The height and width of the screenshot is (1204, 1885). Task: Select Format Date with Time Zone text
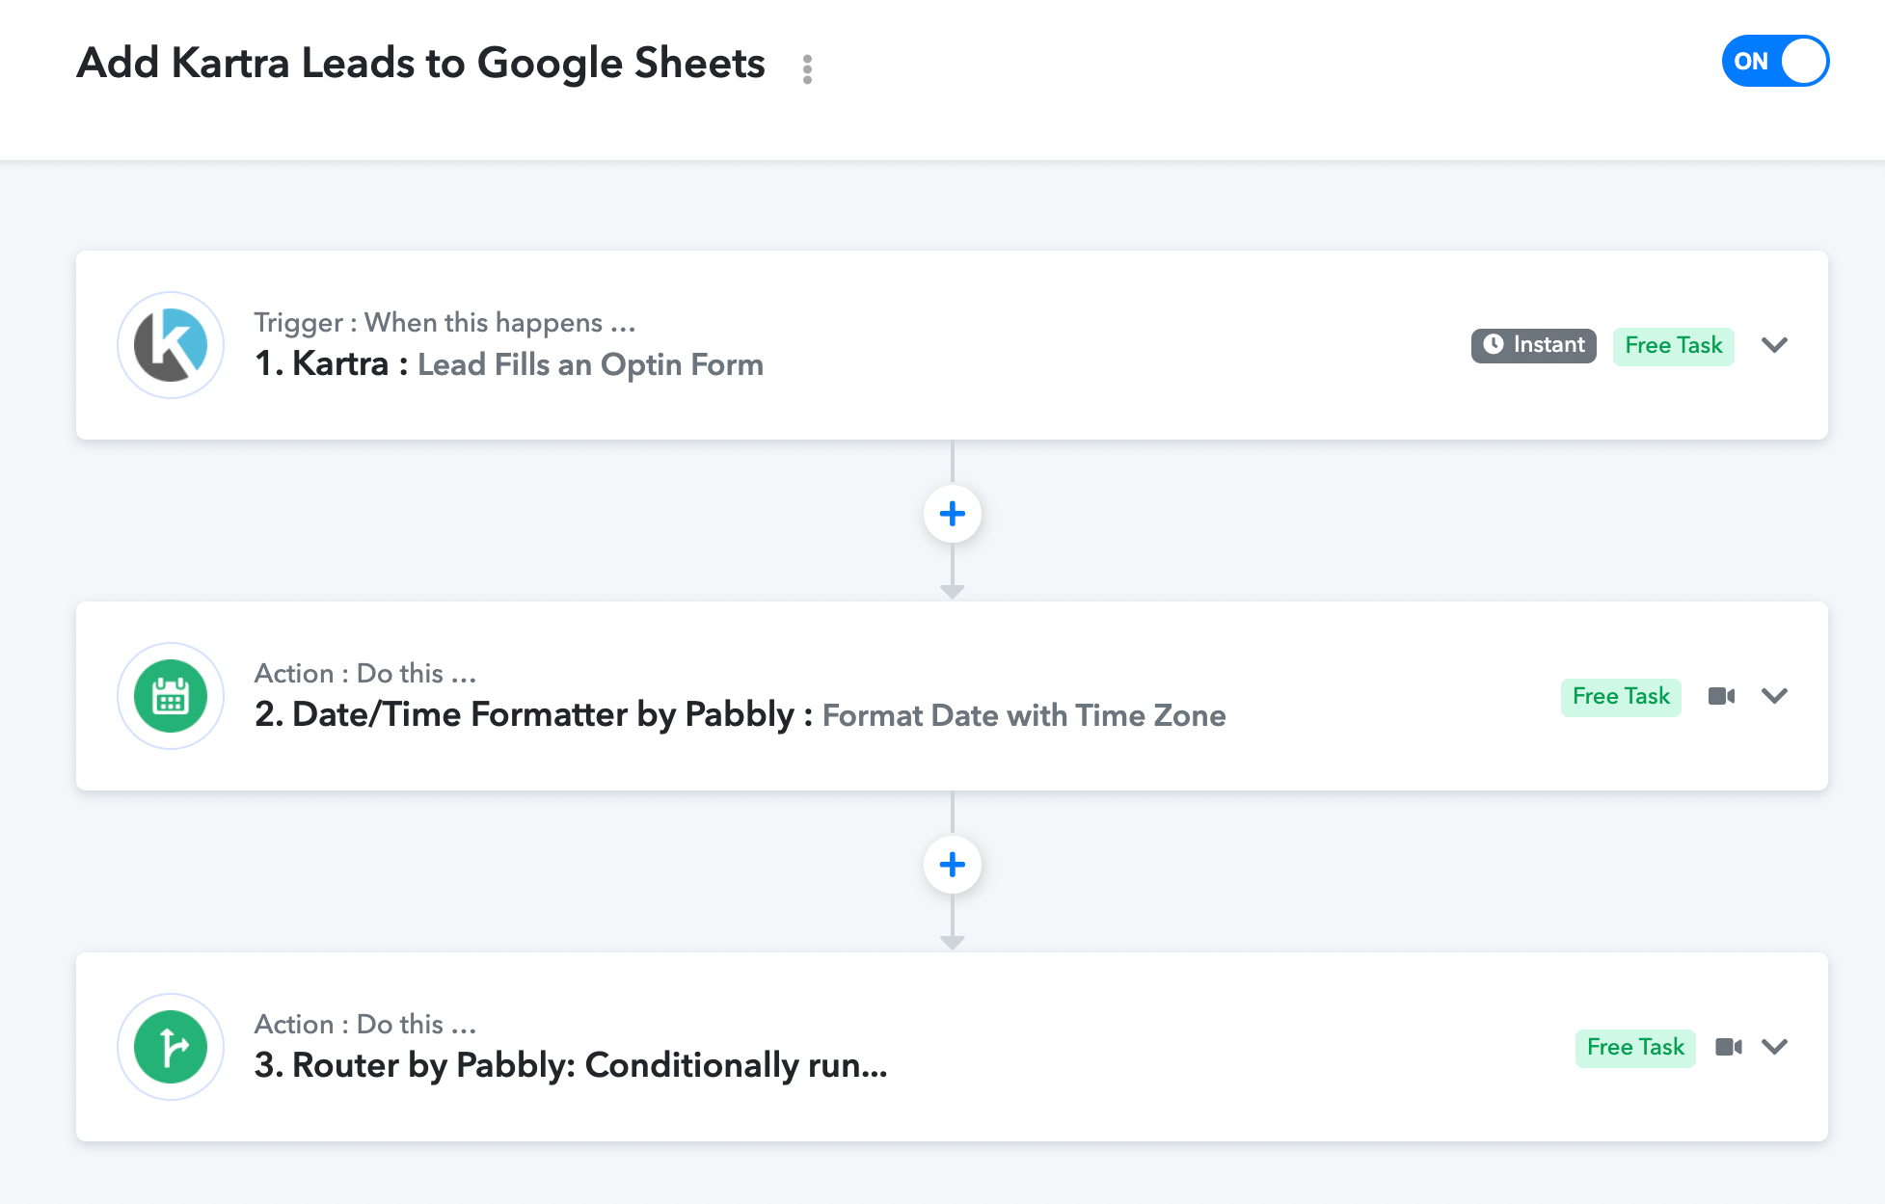coord(1024,716)
